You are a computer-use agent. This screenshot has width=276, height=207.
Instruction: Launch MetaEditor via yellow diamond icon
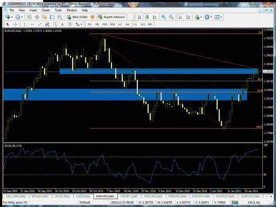92,17
